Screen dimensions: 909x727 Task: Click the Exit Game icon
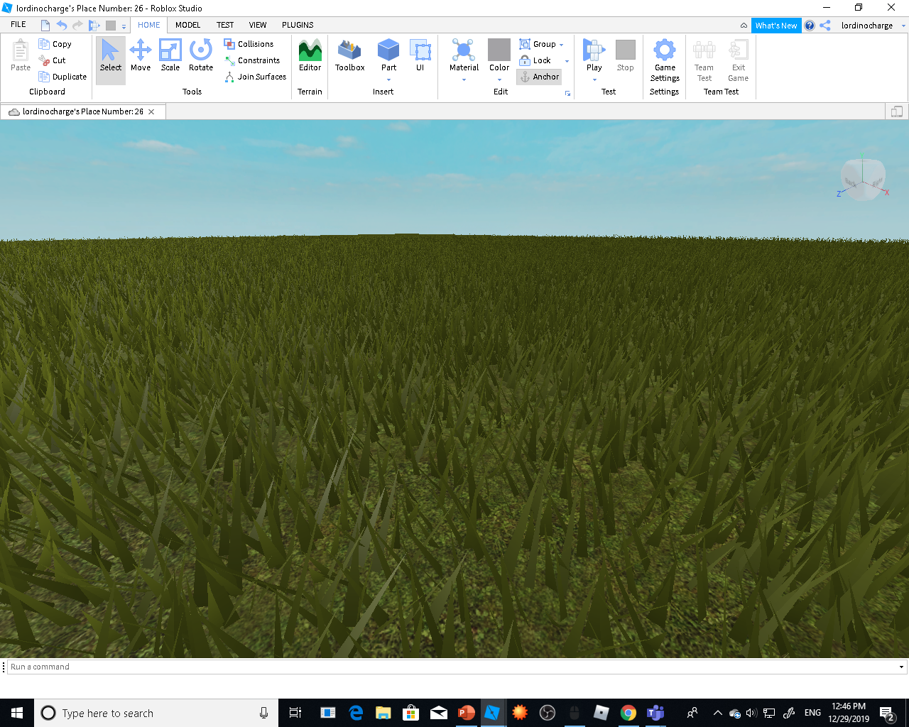point(738,60)
